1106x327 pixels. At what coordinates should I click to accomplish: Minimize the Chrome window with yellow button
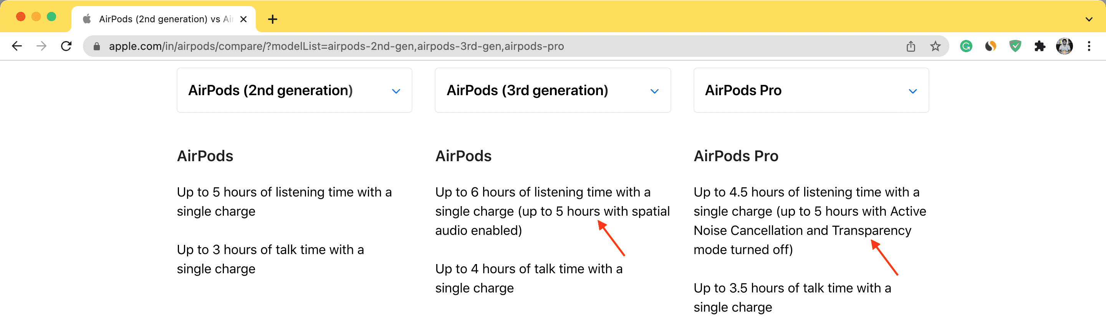click(x=36, y=17)
